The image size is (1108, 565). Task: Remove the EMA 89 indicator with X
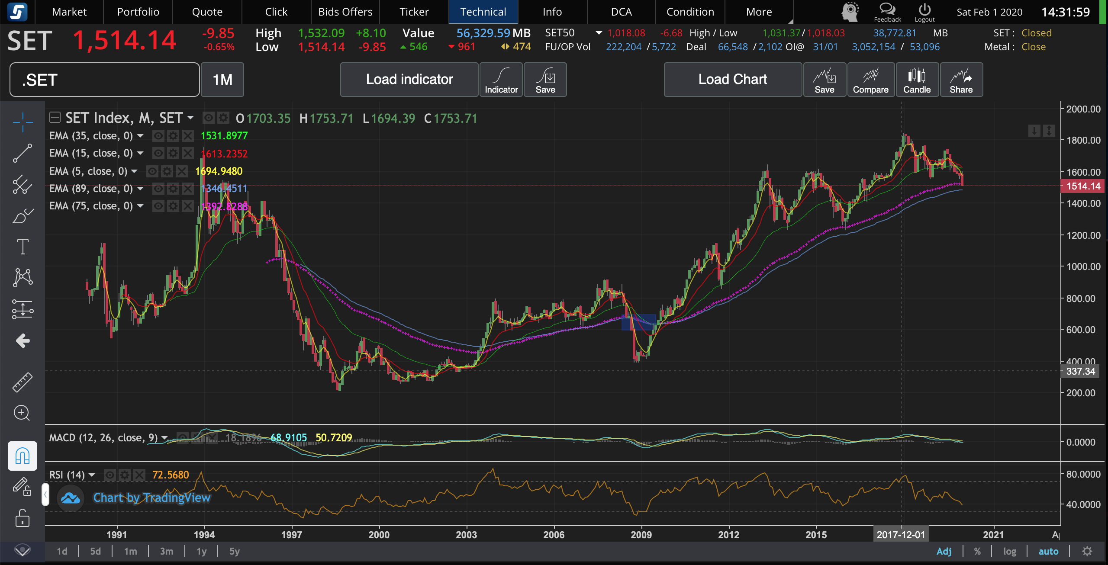pyautogui.click(x=187, y=189)
